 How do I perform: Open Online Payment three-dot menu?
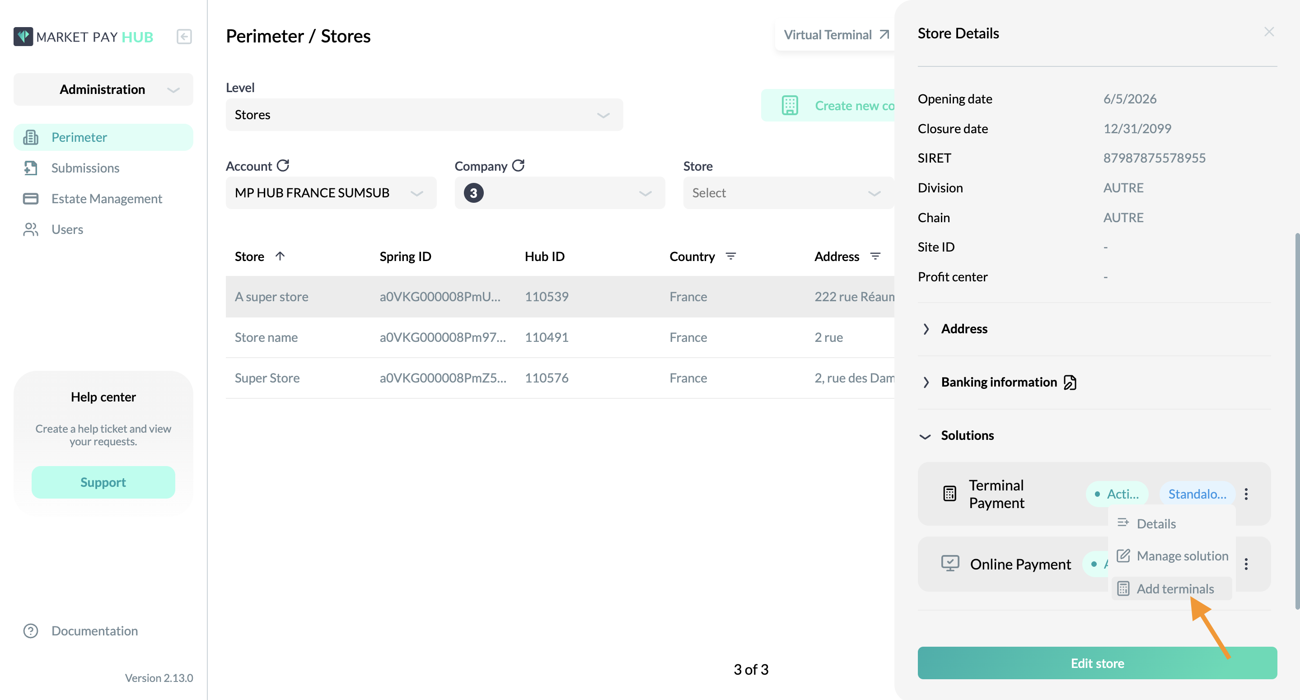tap(1246, 564)
